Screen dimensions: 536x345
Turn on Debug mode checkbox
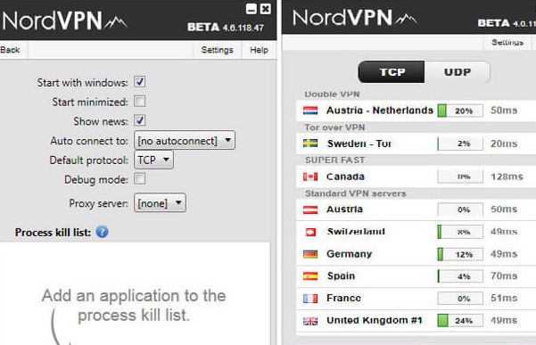pos(139,178)
